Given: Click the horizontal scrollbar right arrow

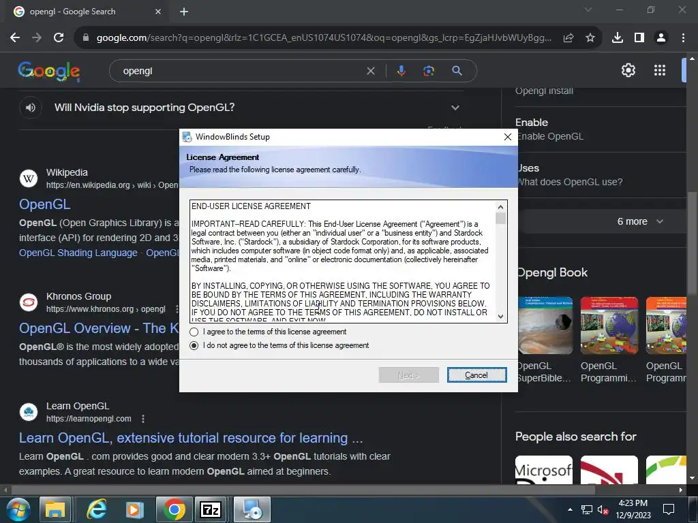Looking at the screenshot, I should tap(681, 490).
